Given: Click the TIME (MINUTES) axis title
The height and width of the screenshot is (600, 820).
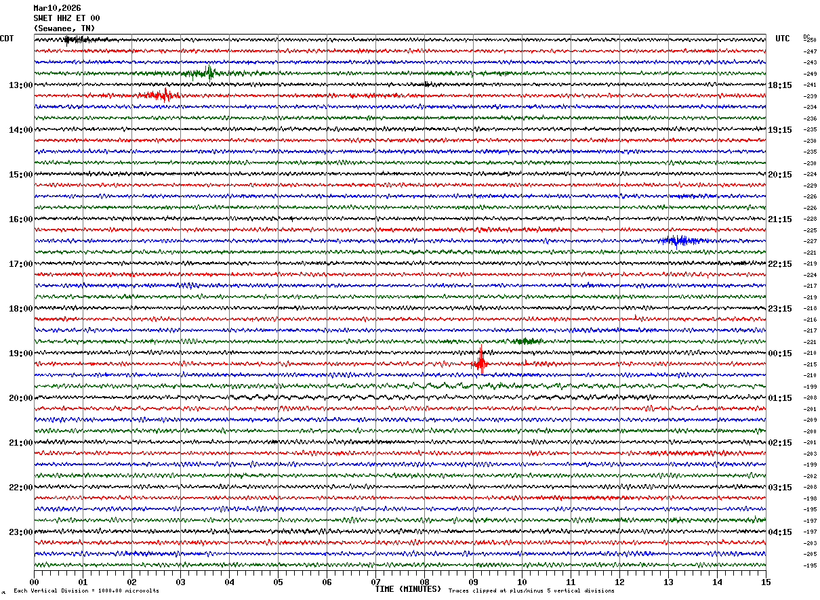Looking at the screenshot, I should 408,589.
